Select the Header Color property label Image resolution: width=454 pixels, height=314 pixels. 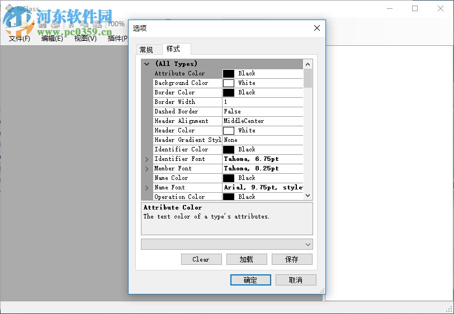pyautogui.click(x=174, y=131)
